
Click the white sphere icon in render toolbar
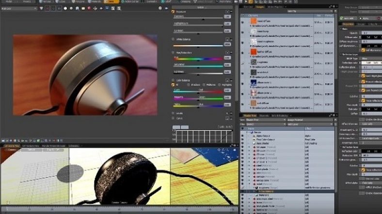pos(65,8)
